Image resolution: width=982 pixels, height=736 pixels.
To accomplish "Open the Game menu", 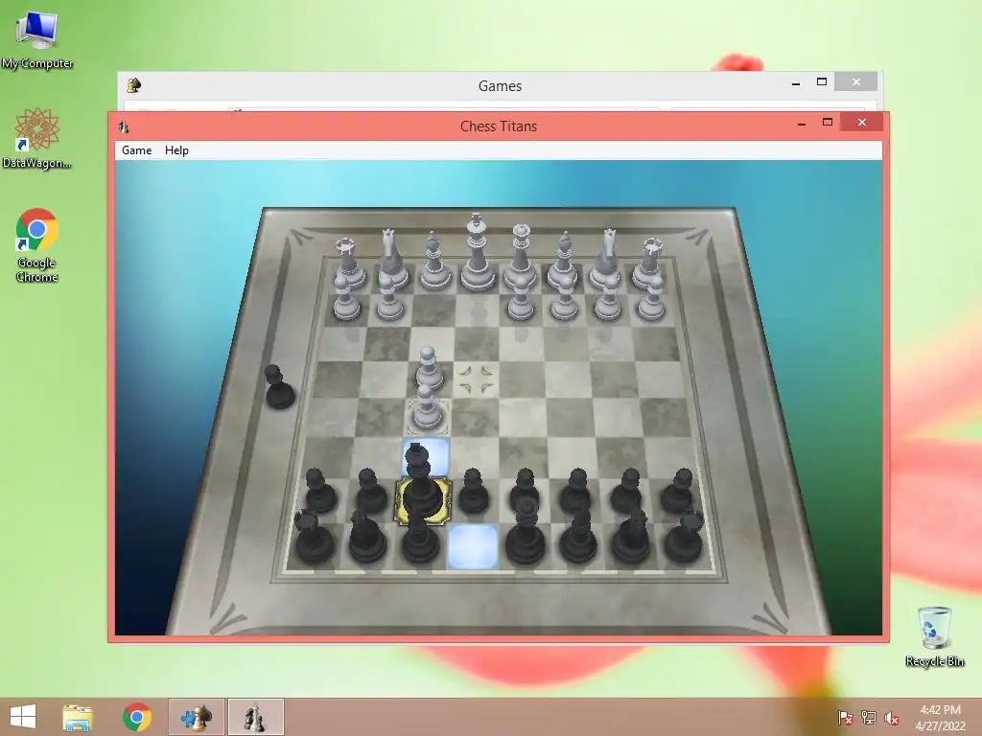I will [x=136, y=150].
